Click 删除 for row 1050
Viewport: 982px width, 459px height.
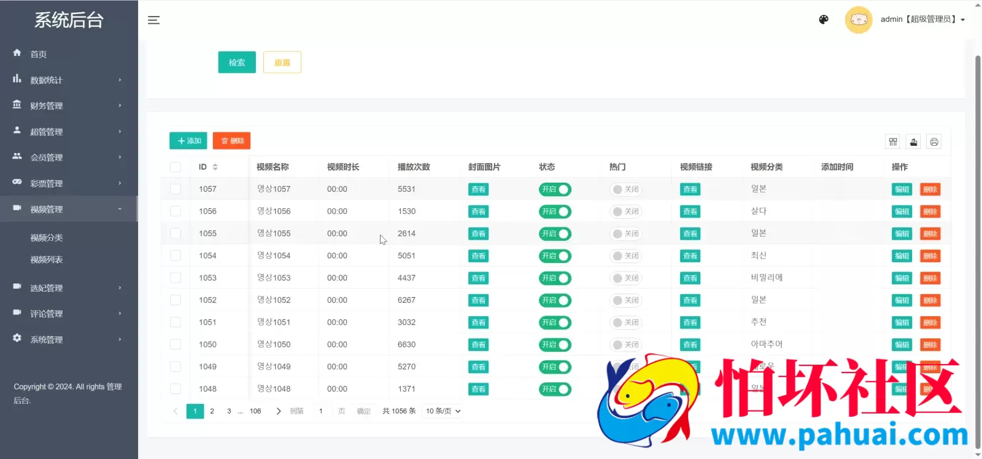pos(930,345)
